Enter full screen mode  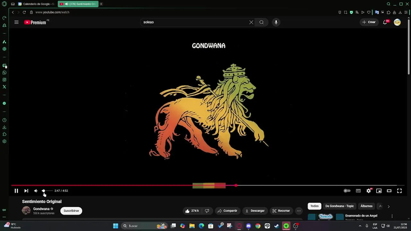[x=399, y=191]
